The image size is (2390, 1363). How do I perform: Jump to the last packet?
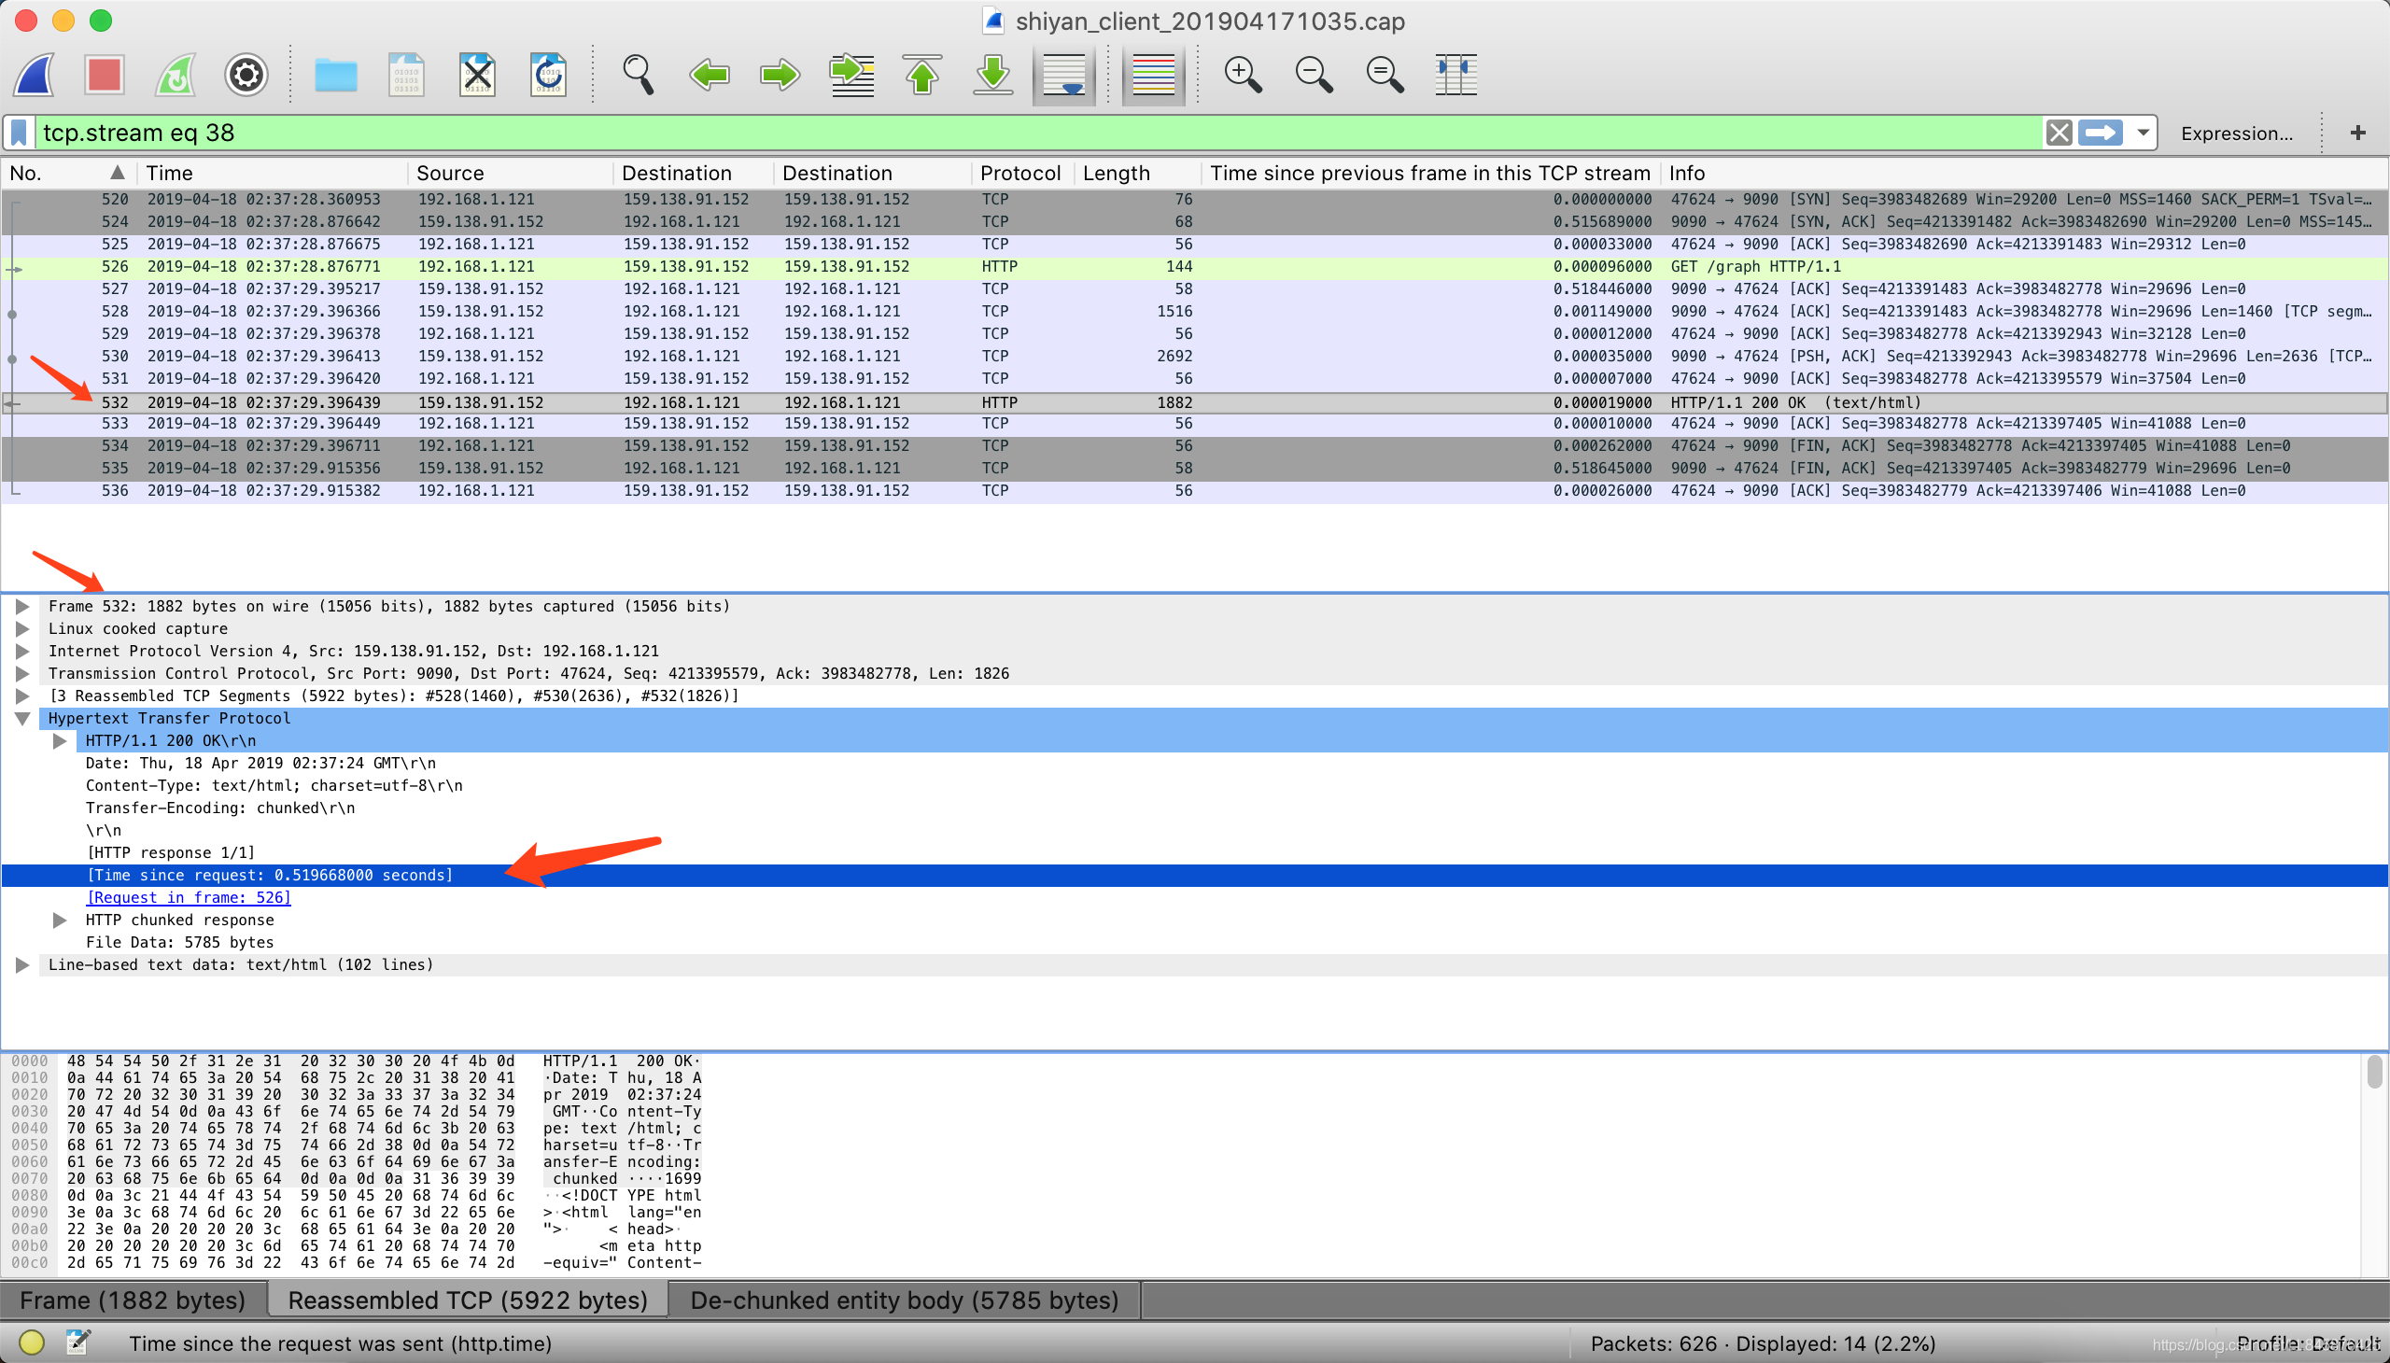[x=993, y=75]
